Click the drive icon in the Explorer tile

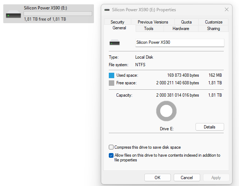pos(13,15)
